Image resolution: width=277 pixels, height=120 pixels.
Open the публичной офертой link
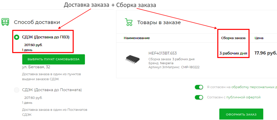coord(243,97)
